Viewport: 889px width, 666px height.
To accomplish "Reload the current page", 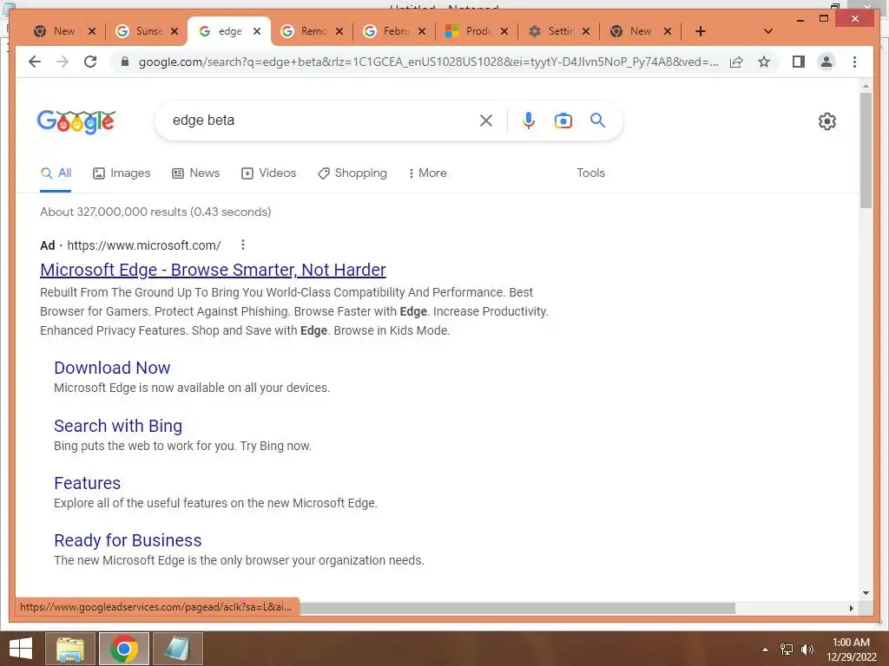I will point(90,62).
